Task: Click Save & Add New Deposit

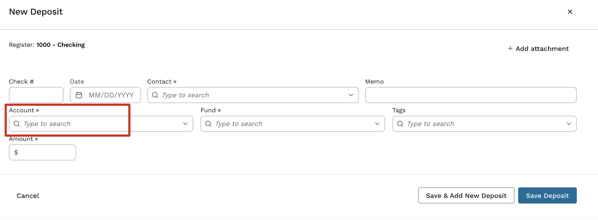Action: tap(466, 196)
